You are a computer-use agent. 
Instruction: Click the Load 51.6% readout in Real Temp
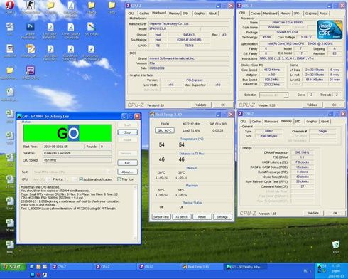click(x=191, y=130)
